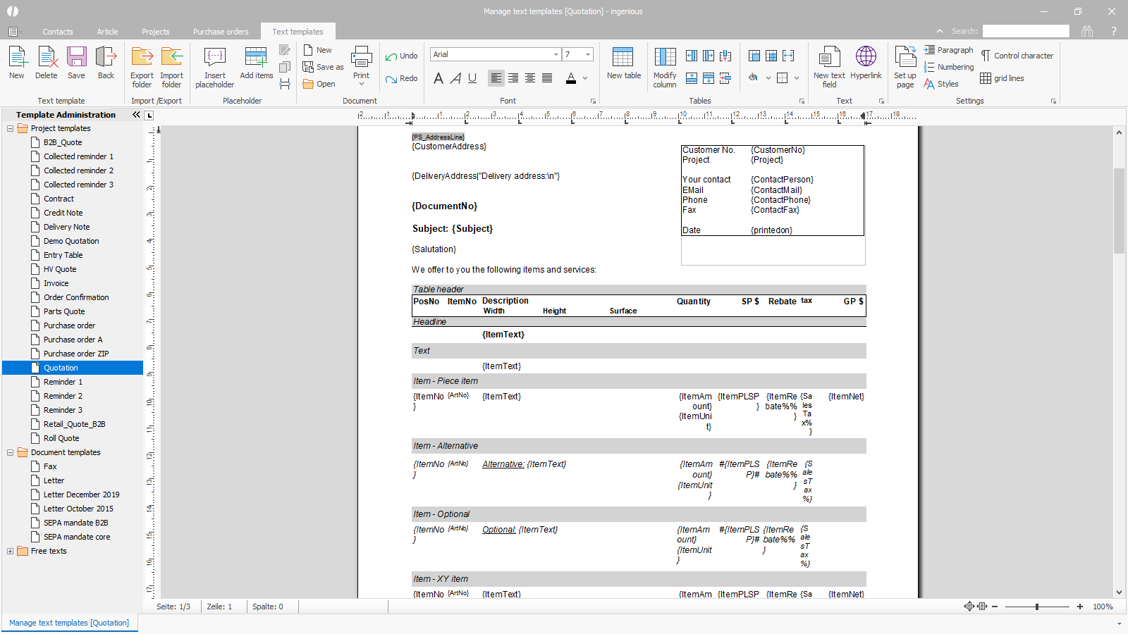Open the Contacts tab
Screen dimensions: 1128x634
coord(57,32)
